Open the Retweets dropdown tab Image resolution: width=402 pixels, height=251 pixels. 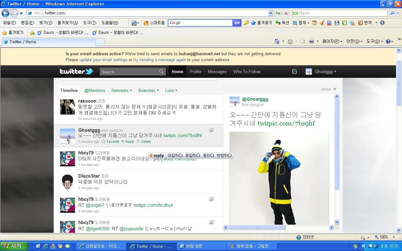122,90
